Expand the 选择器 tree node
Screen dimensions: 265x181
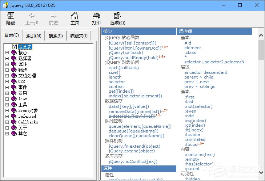coord(7,58)
